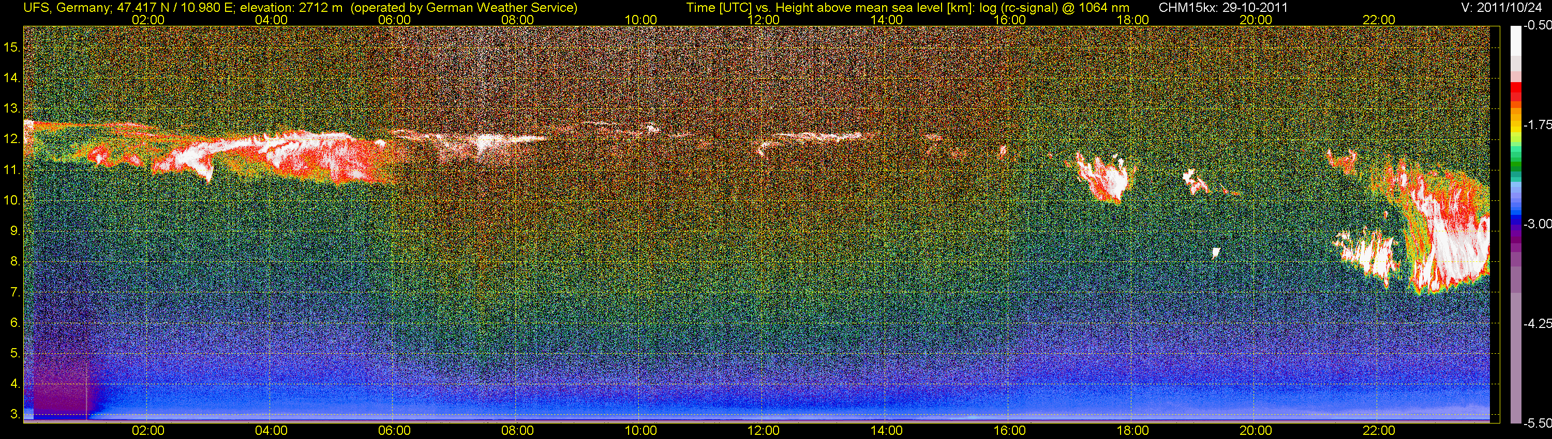
Task: Click the 18:00 label on the bottom time axis
Action: (x=1132, y=431)
